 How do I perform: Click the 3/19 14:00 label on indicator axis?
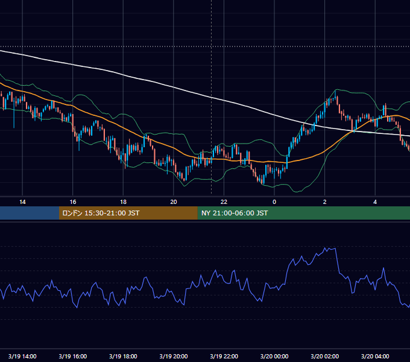pos(22,356)
